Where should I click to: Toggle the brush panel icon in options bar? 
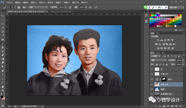19,7
